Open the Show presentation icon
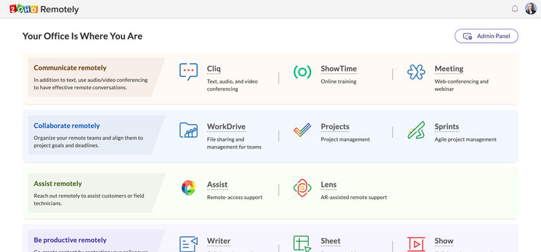Screen dimensions: 541x252 tap(416, 244)
